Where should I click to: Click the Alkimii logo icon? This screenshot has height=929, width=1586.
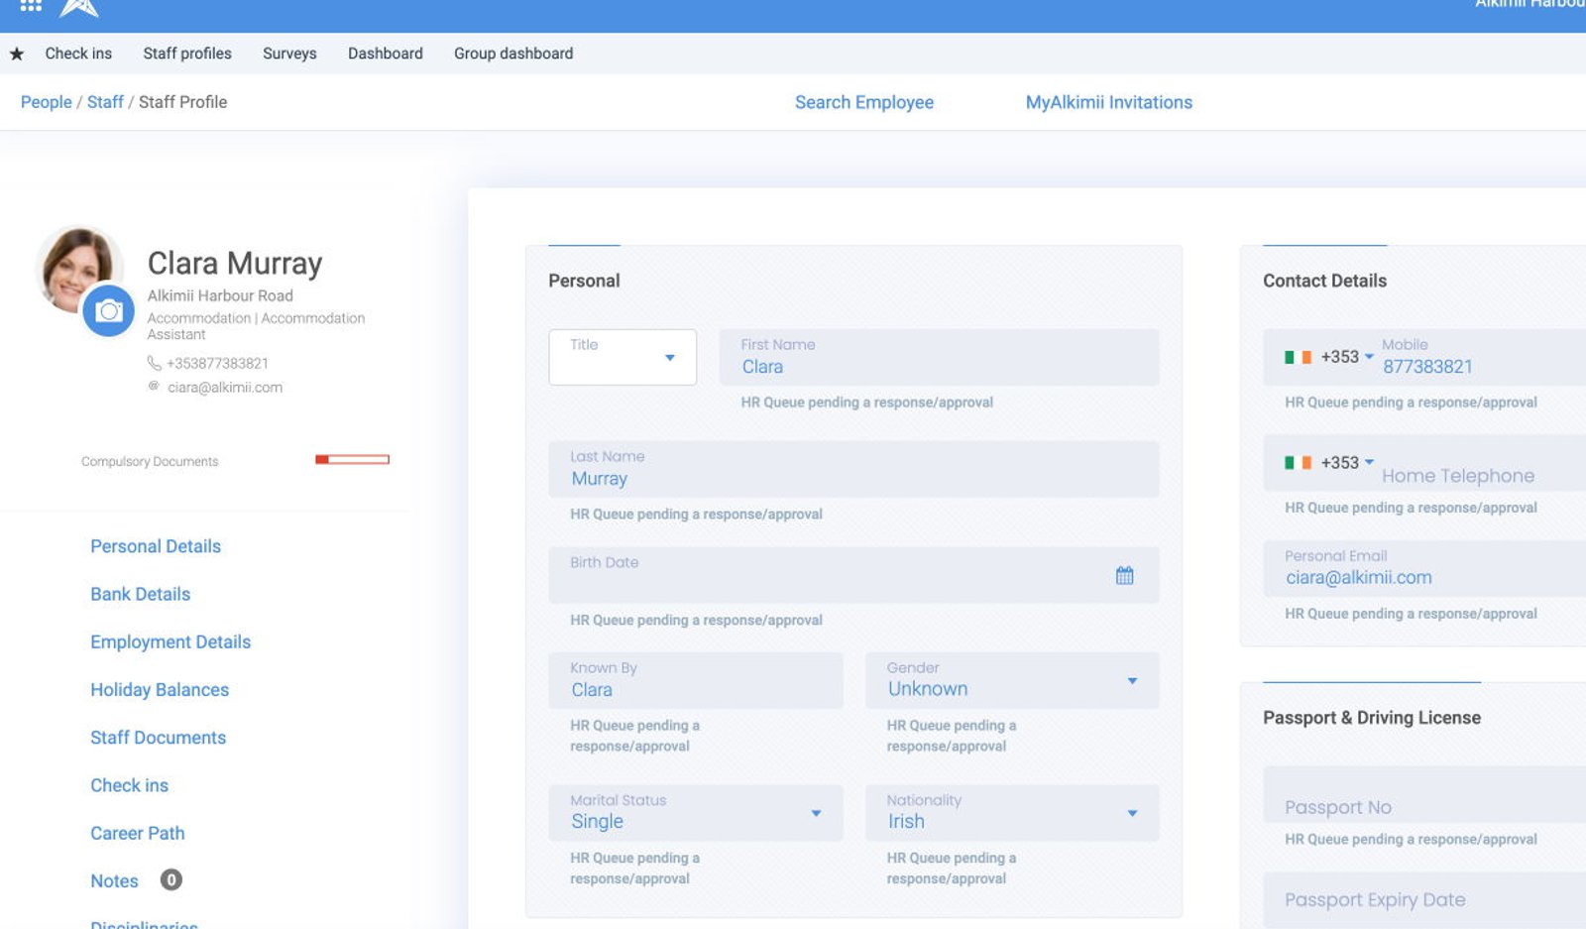79,8
